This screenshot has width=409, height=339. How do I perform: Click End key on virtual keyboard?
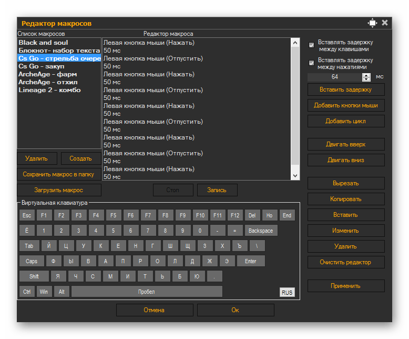pos(287,215)
